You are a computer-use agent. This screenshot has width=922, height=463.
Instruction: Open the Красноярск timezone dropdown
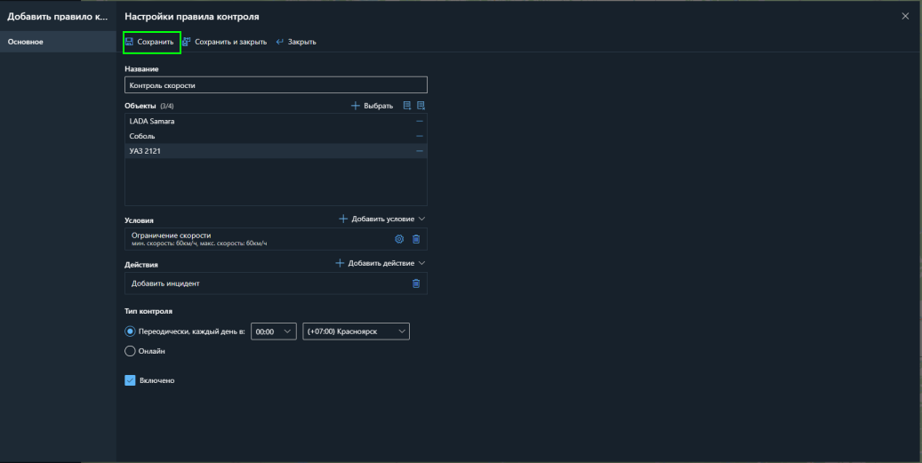[x=356, y=331]
